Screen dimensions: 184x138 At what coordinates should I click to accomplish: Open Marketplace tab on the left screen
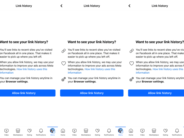click(x=18, y=132)
